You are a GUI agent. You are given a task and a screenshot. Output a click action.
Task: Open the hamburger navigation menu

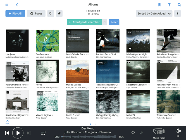pos(7,5)
